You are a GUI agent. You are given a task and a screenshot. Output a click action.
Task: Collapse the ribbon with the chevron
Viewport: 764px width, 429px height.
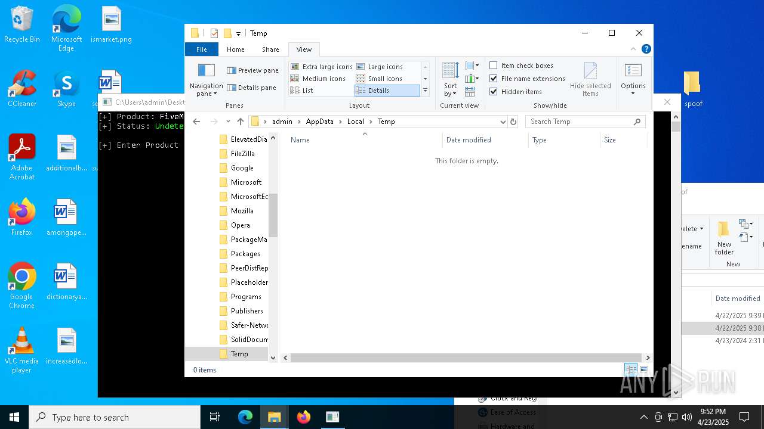tap(633, 49)
